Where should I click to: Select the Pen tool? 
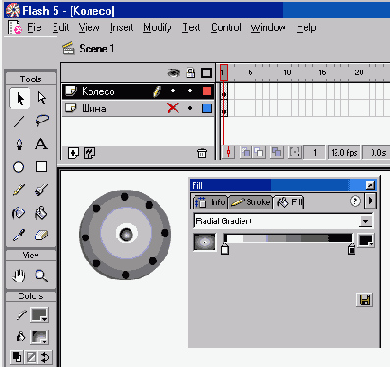pyautogui.click(x=19, y=144)
